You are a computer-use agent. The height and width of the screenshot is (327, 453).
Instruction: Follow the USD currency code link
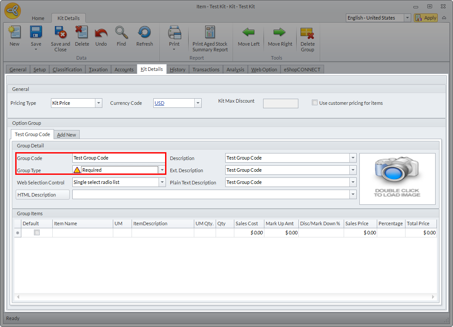click(x=159, y=103)
